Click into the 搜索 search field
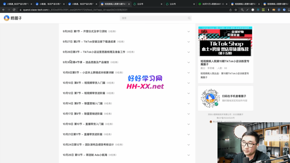 (155, 18)
